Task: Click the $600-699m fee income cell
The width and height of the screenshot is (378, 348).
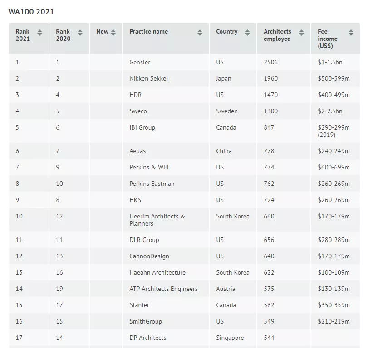Action: 335,167
